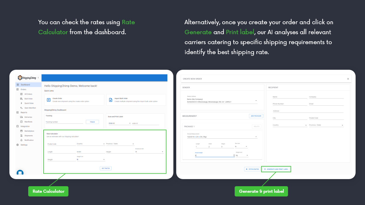Focus the recipient Name field

pyautogui.click(x=290, y=97)
